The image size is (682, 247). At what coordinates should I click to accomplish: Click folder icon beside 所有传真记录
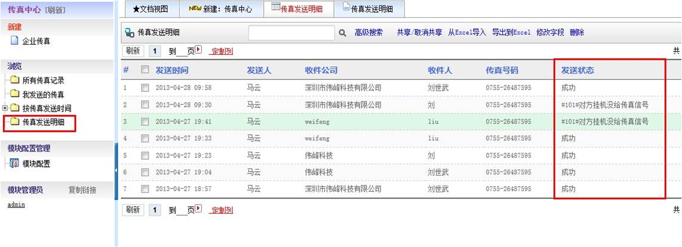[x=15, y=80]
